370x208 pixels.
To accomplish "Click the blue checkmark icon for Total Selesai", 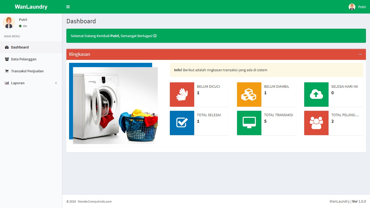I will point(182,123).
